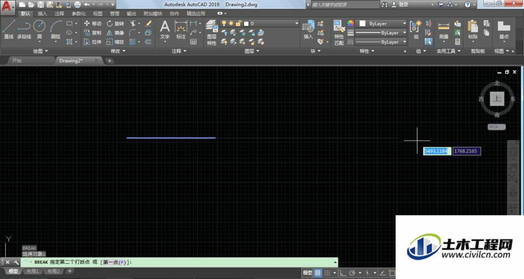Expand the 图层 (Layers) panel
524x279 pixels.
point(252,51)
